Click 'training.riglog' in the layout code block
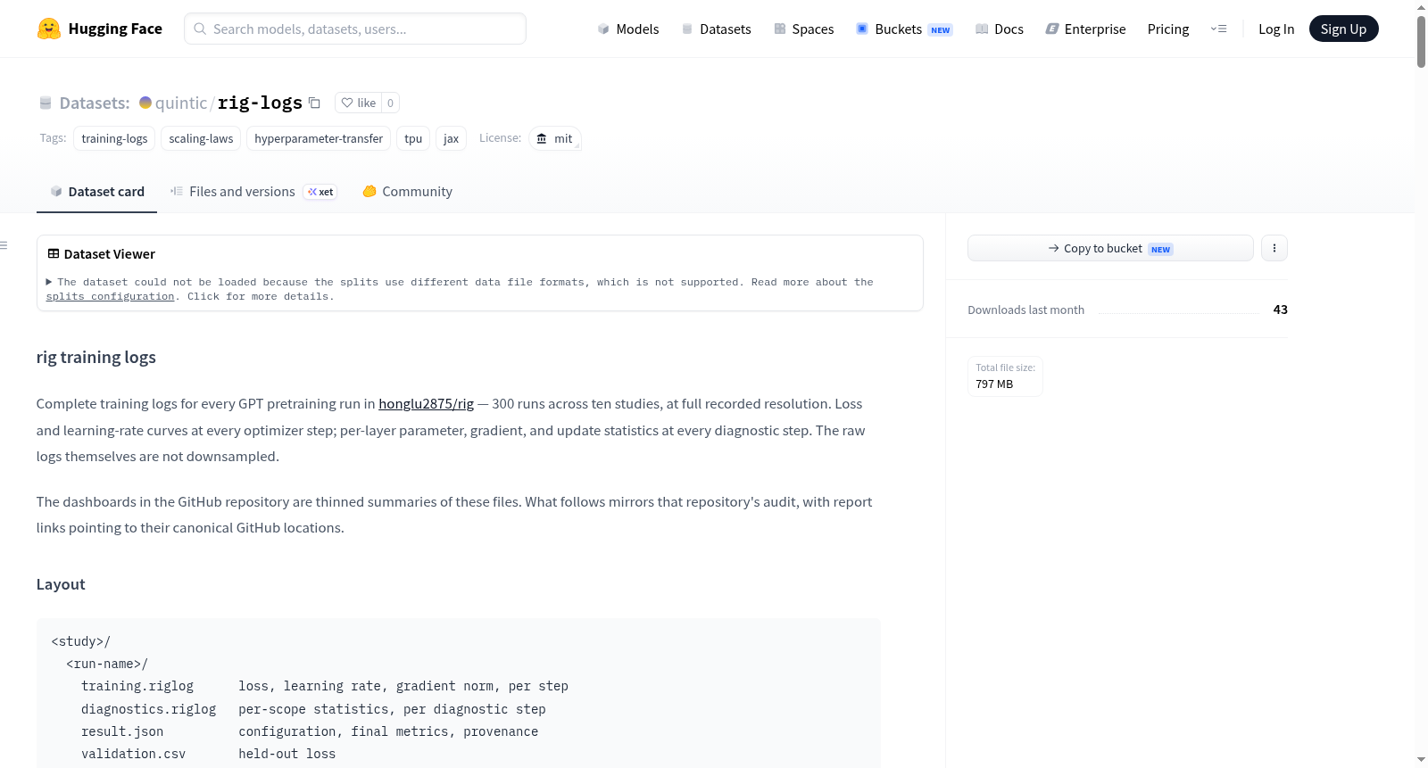Image resolution: width=1428 pixels, height=768 pixels. click(x=137, y=686)
